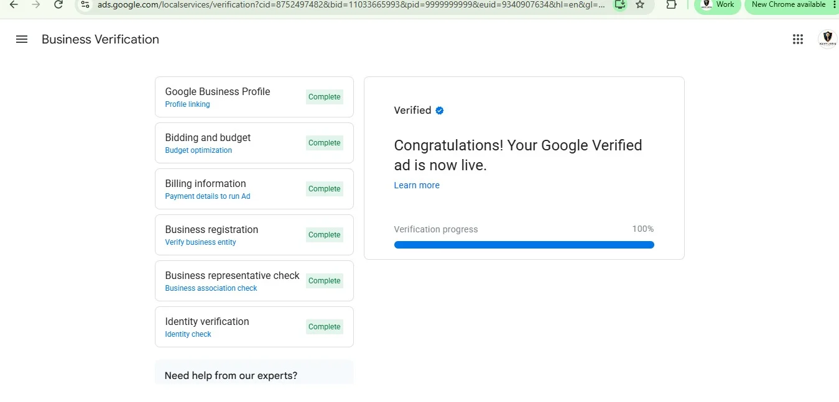Click the Learn more link
This screenshot has width=839, height=402.
(417, 185)
